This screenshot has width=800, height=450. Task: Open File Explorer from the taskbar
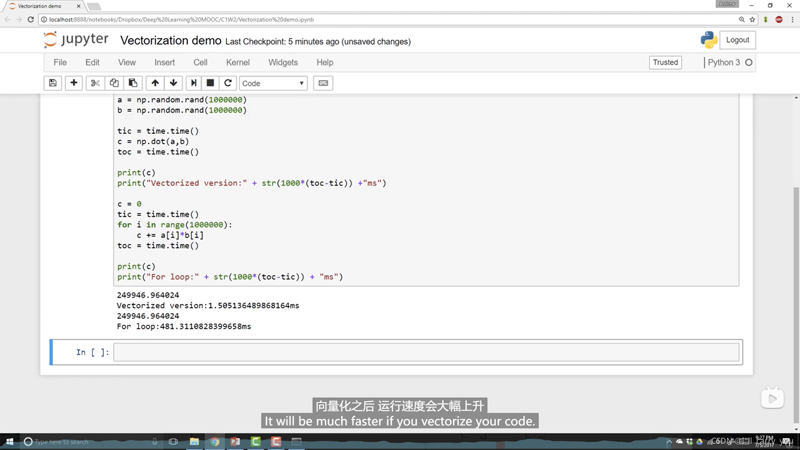194,441
